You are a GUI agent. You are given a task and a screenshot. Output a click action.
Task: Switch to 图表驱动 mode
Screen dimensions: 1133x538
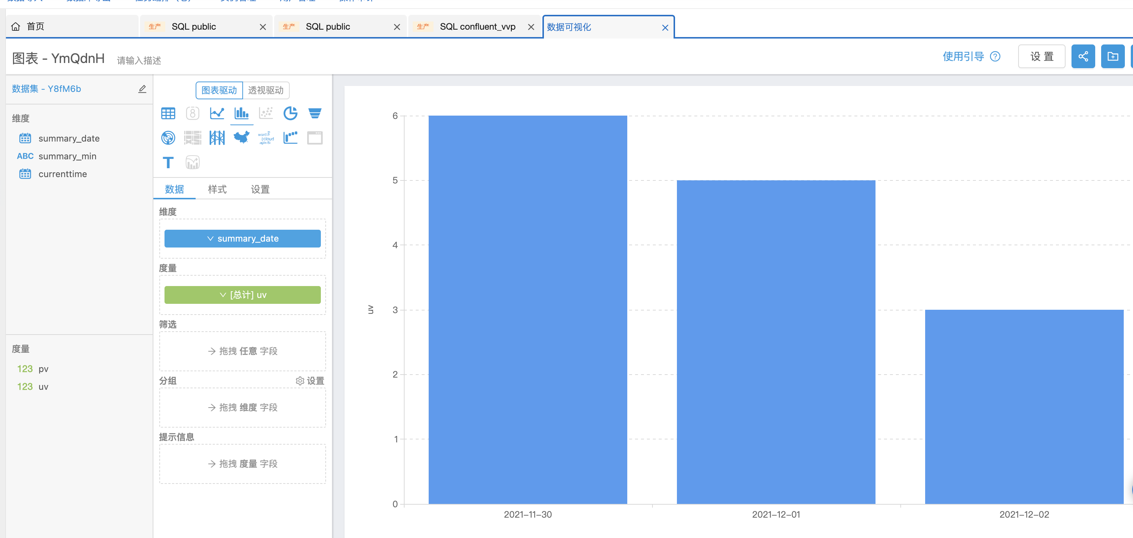(x=219, y=90)
